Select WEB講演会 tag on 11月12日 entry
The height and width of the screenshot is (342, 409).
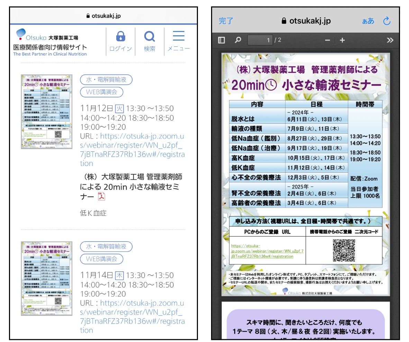(101, 92)
